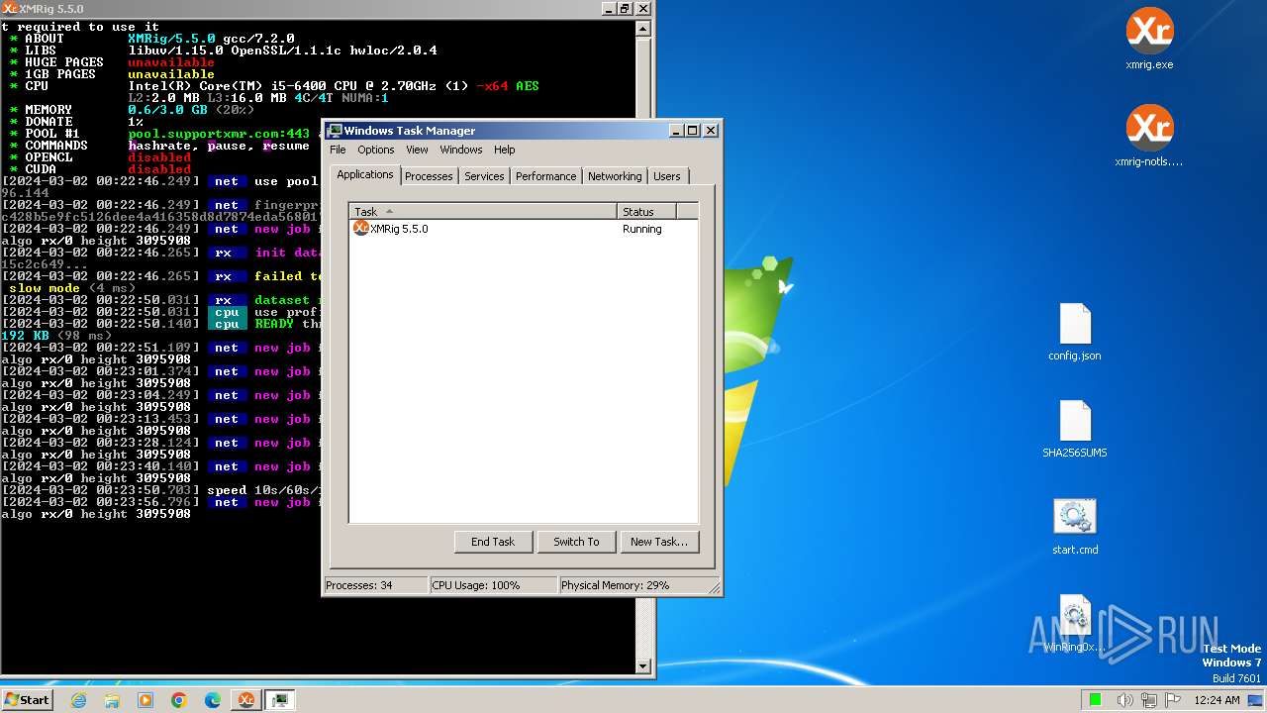Sort by the Task column header
1267x713 pixels.
[x=483, y=211]
